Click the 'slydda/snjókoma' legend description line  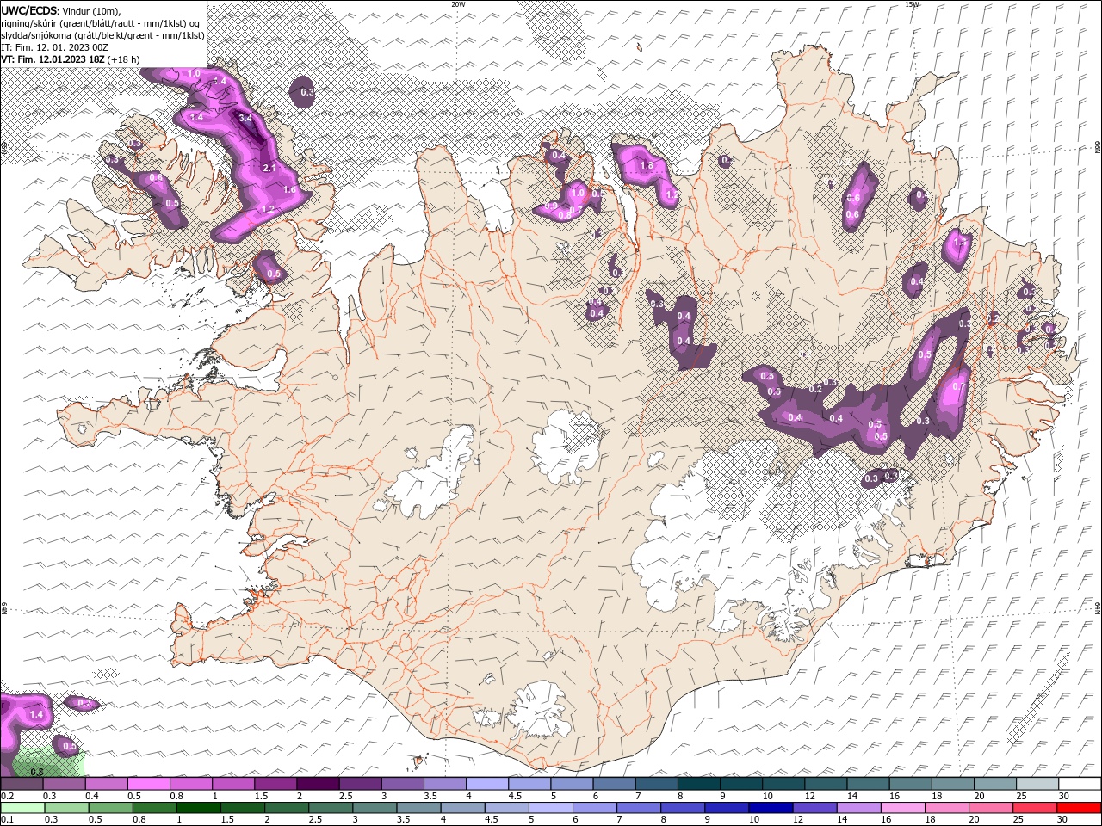[x=102, y=35]
